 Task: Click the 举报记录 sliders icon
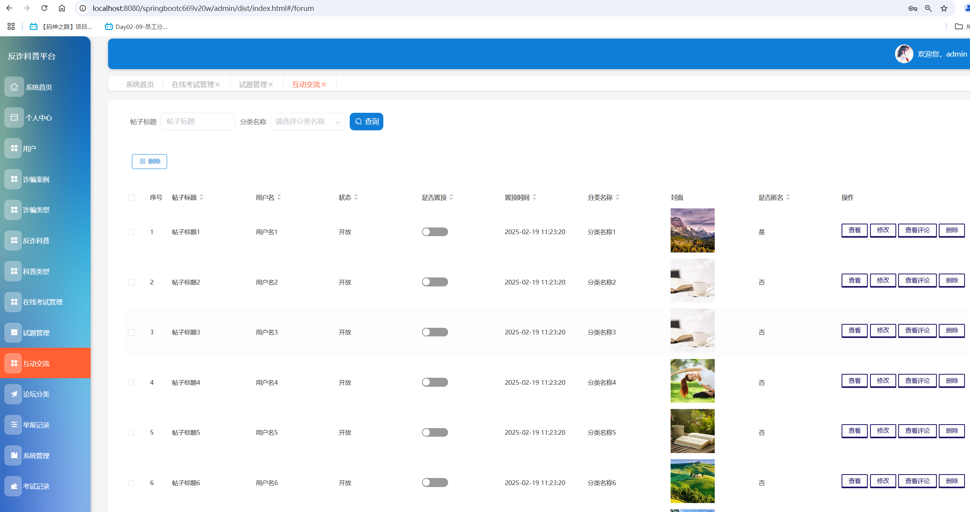tap(14, 425)
